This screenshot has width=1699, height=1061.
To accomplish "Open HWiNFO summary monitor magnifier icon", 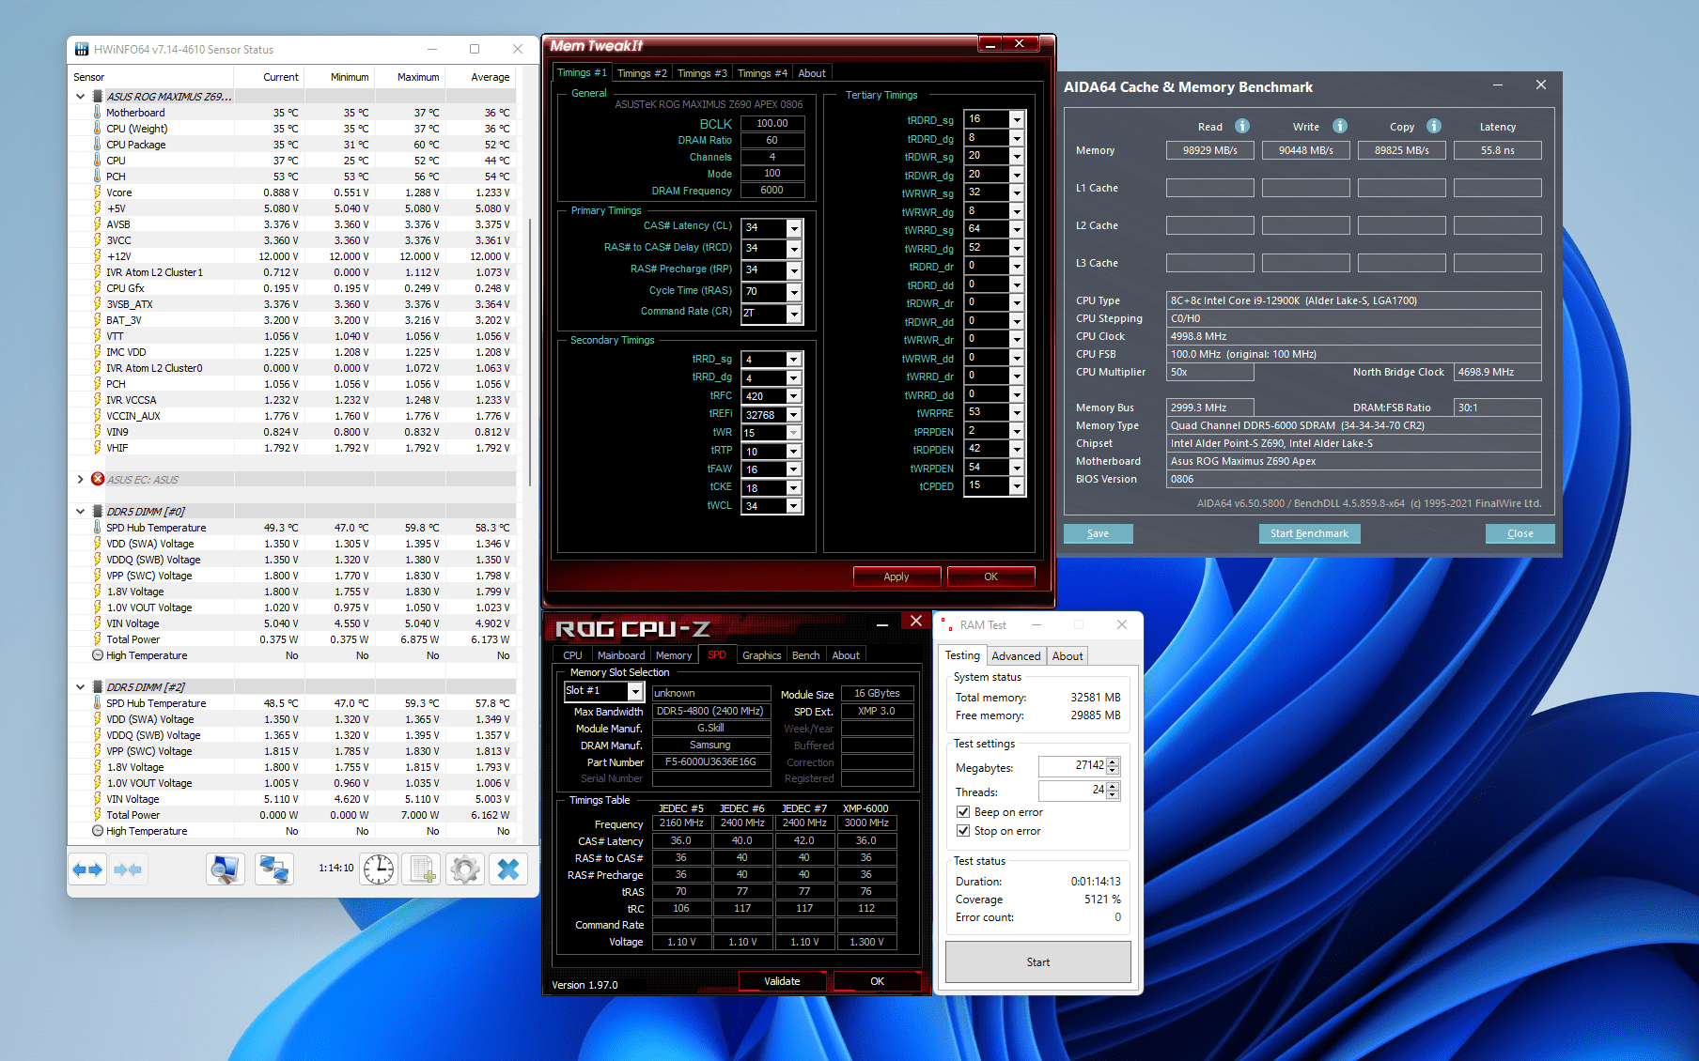I will 225,869.
